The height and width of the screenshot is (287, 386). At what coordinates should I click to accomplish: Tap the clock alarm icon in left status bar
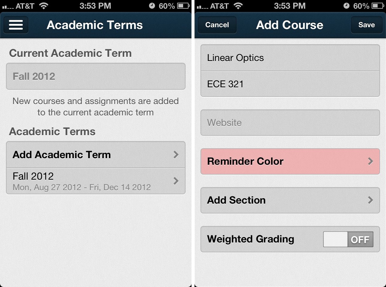152,6
